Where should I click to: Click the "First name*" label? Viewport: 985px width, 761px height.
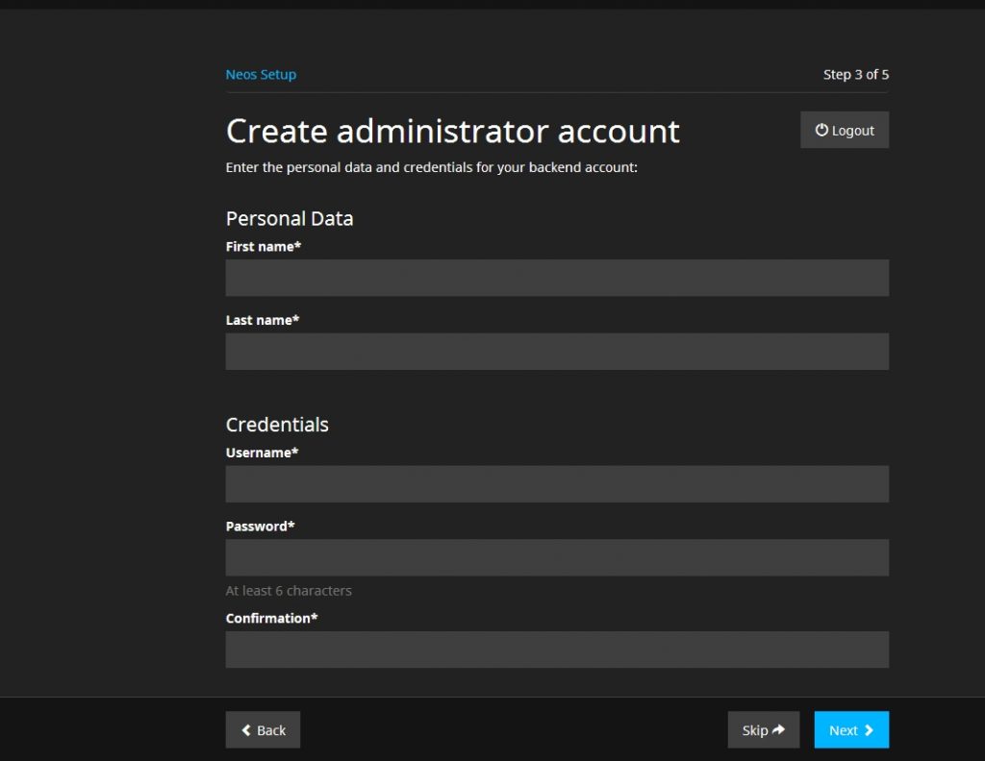pyautogui.click(x=264, y=247)
